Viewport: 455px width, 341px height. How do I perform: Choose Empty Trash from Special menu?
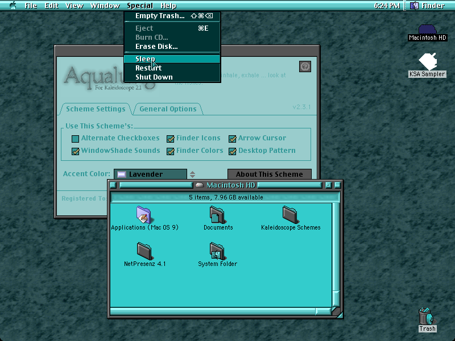[x=172, y=16]
